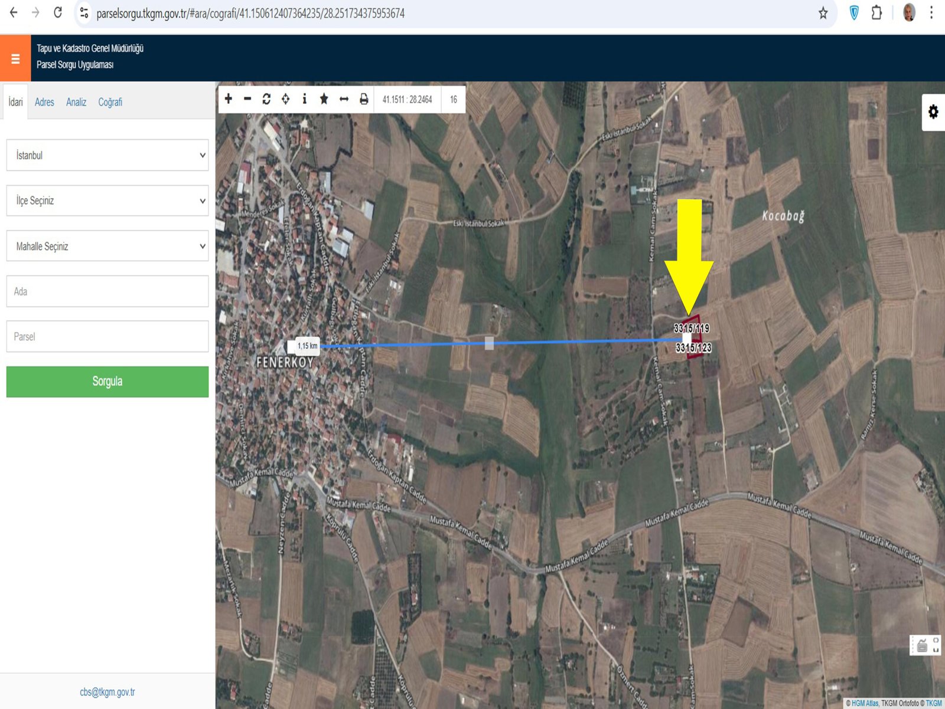Click the 3315/119 parcel label
The height and width of the screenshot is (709, 945).
tap(692, 328)
